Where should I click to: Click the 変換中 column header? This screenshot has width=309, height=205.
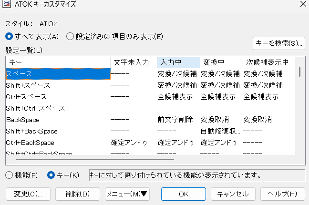(222, 62)
